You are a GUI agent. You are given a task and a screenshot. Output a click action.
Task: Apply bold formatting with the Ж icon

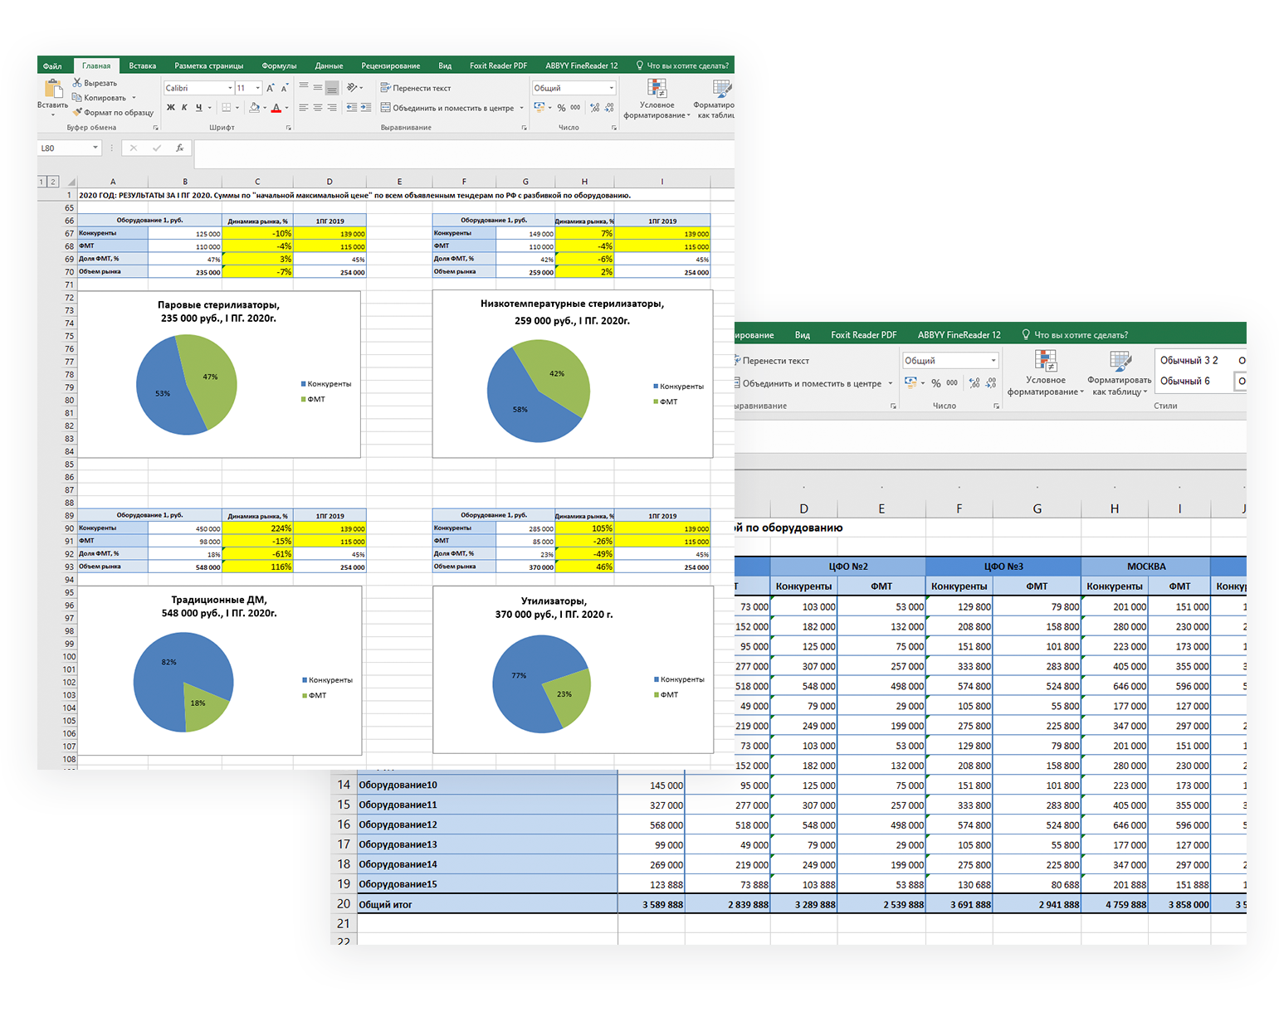point(171,105)
